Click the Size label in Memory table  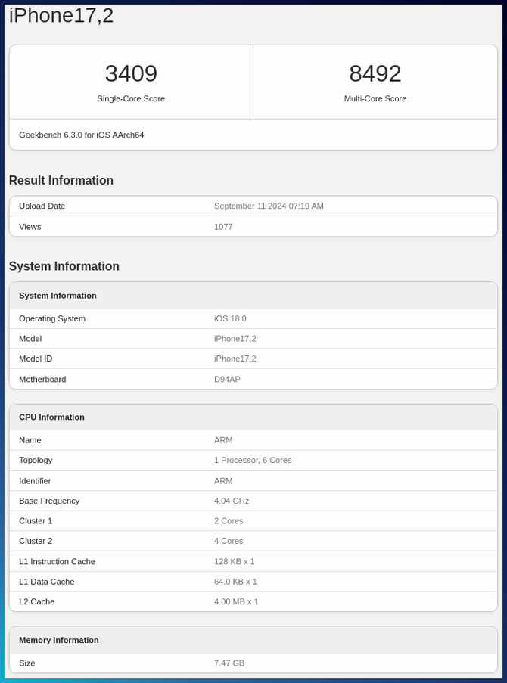[27, 663]
